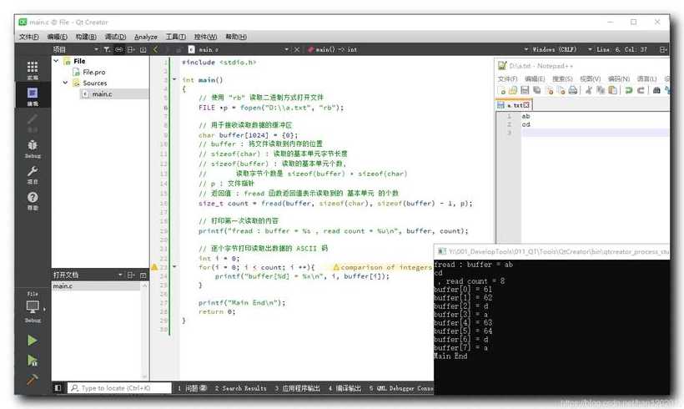
Task: Click Save icon in Notepad++ toolbar
Action: (x=526, y=90)
